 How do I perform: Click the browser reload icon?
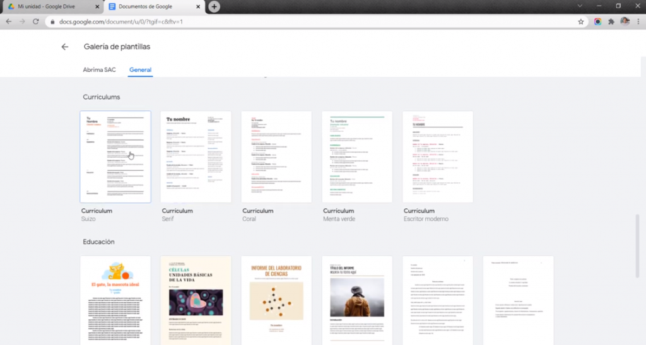pyautogui.click(x=35, y=21)
